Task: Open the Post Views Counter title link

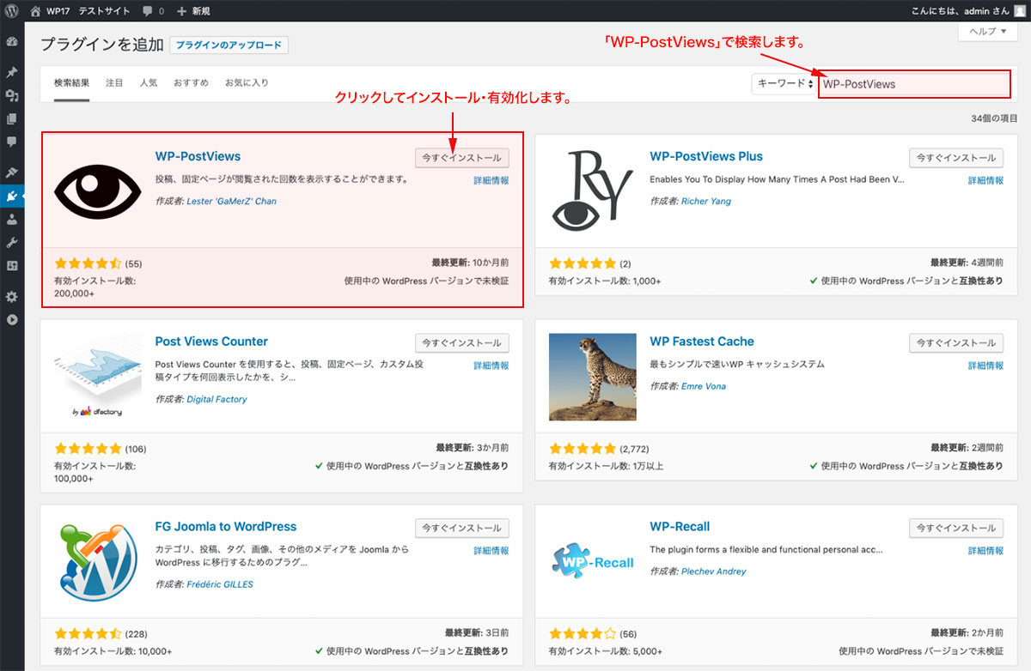Action: coord(211,342)
